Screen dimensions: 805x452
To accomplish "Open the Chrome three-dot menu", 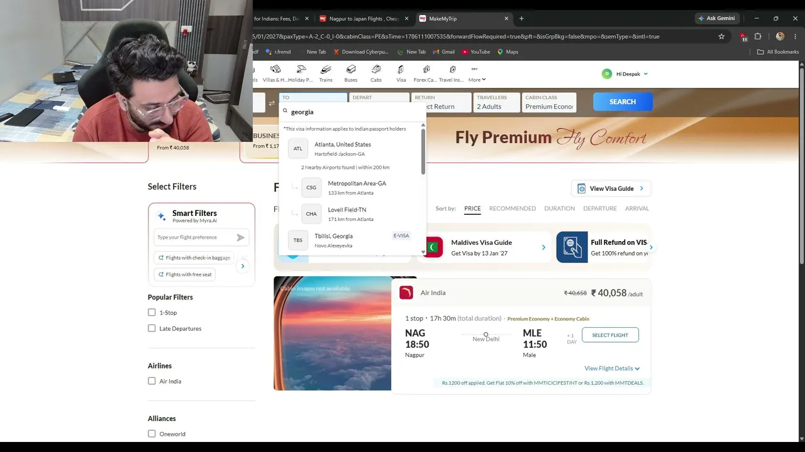I will (796, 36).
